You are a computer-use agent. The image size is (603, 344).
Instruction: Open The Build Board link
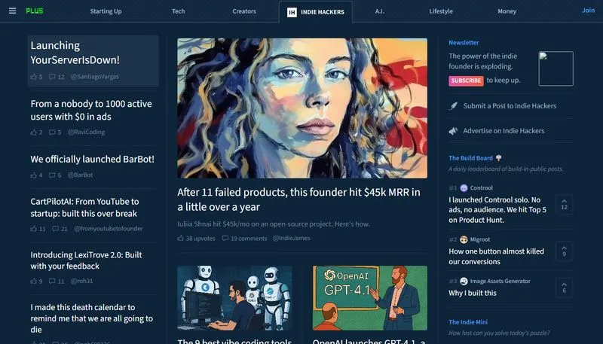click(x=470, y=158)
